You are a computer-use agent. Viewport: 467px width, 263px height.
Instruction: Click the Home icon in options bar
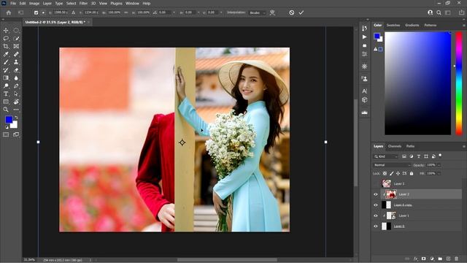coord(9,12)
